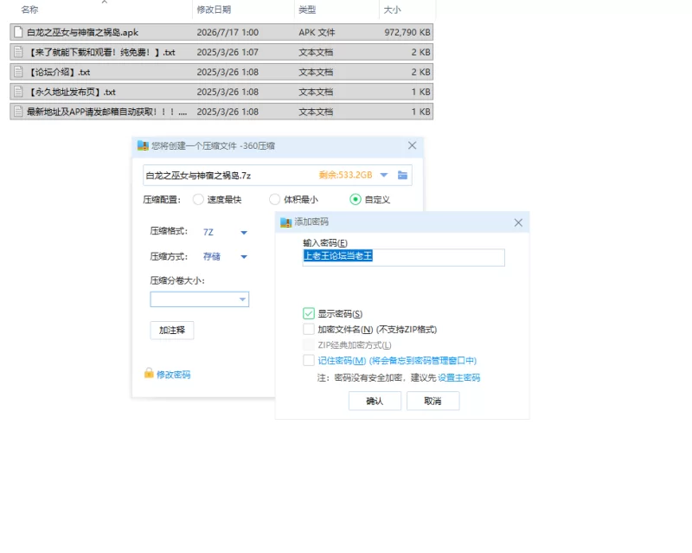The height and width of the screenshot is (553, 692).
Task: Click the 360压缩 logo in create-archive title bar
Action: pos(143,145)
